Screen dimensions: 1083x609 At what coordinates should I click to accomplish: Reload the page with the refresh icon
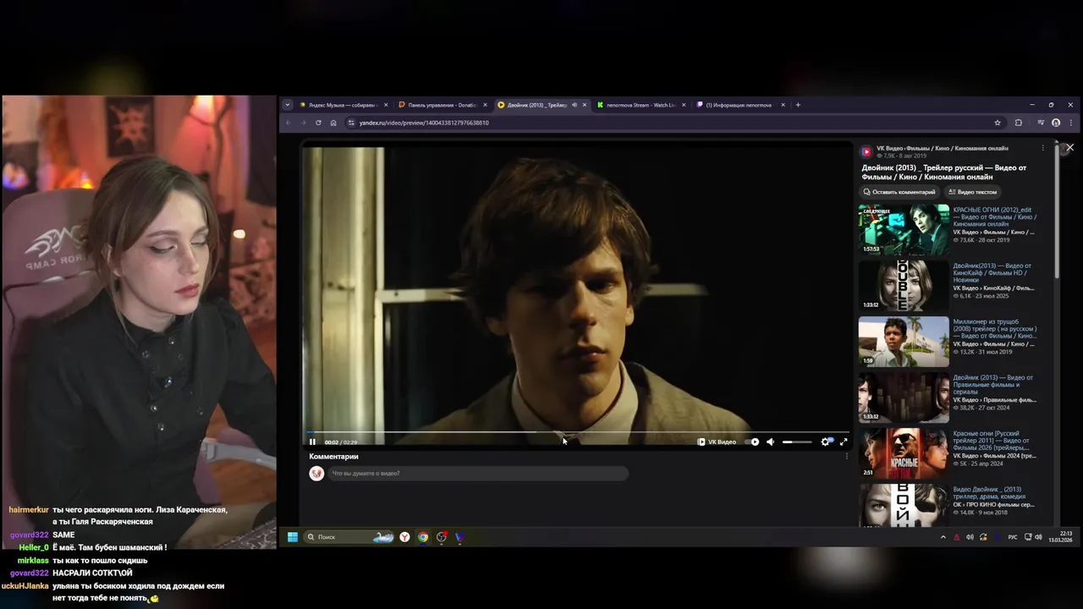318,123
